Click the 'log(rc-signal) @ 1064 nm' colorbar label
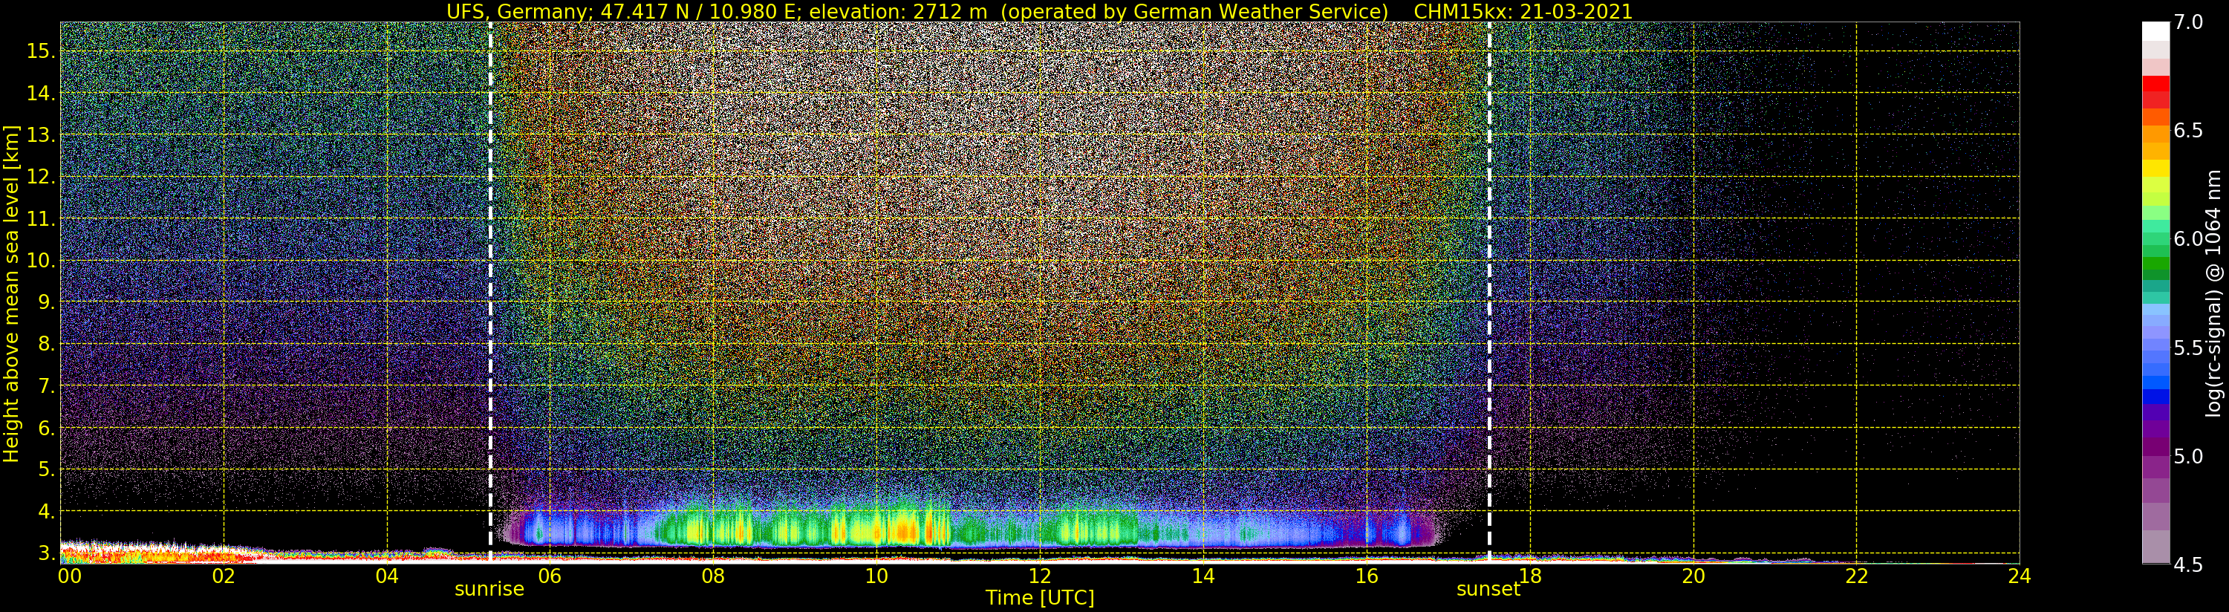Viewport: 2229px width, 612px height. click(2213, 293)
